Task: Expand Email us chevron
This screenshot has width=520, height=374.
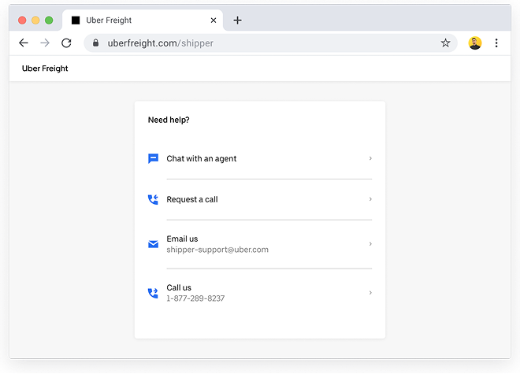Action: [x=370, y=244]
